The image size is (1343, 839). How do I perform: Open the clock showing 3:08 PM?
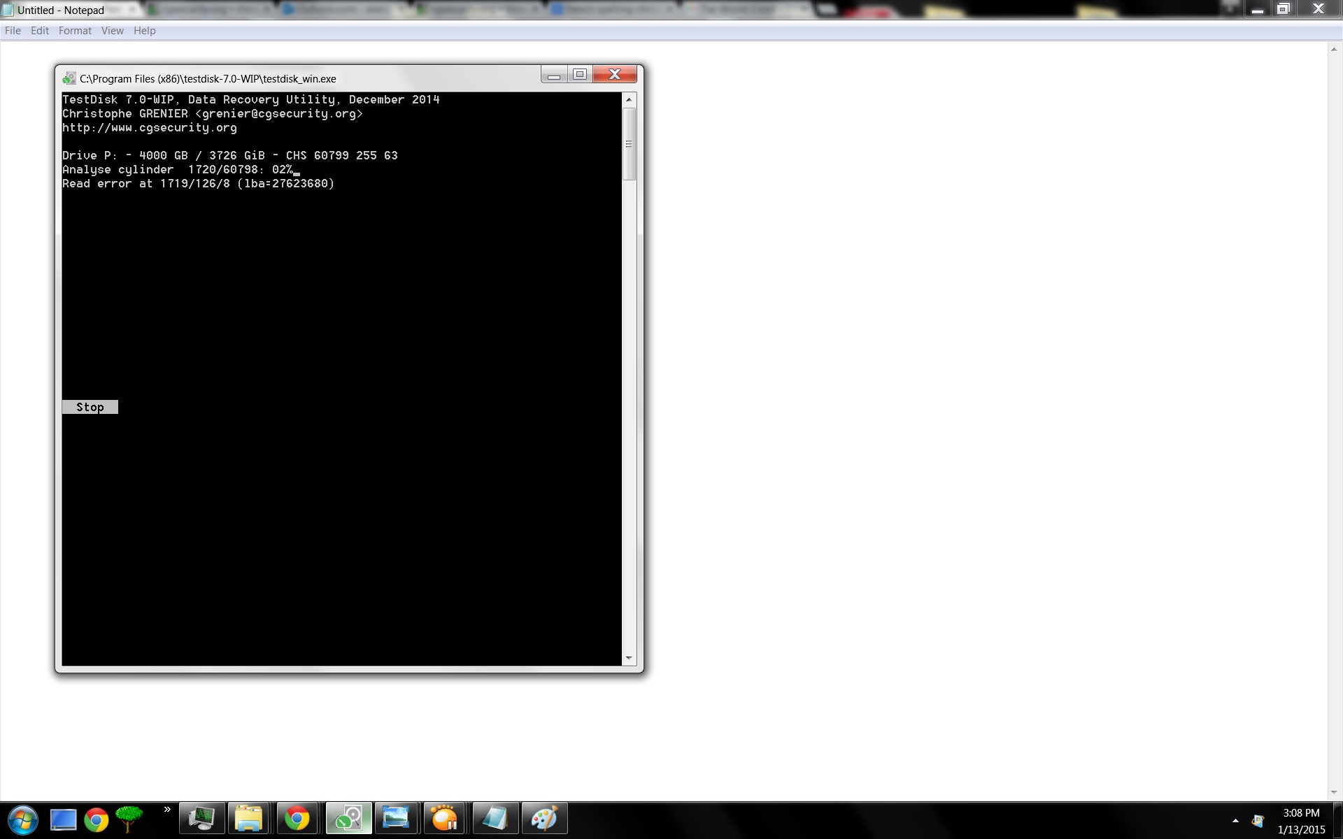(1301, 821)
